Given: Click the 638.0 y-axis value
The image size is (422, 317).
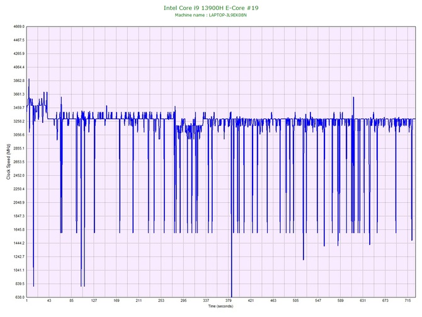Looking at the screenshot, I should tap(20, 297).
